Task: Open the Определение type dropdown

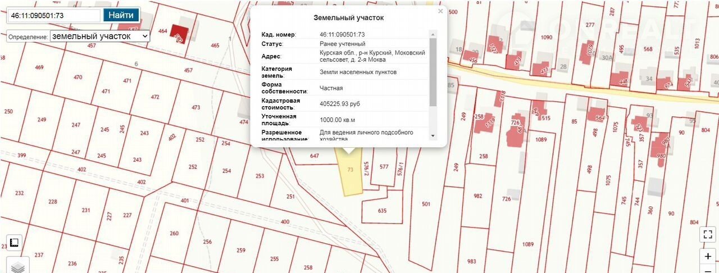Action: click(99, 36)
